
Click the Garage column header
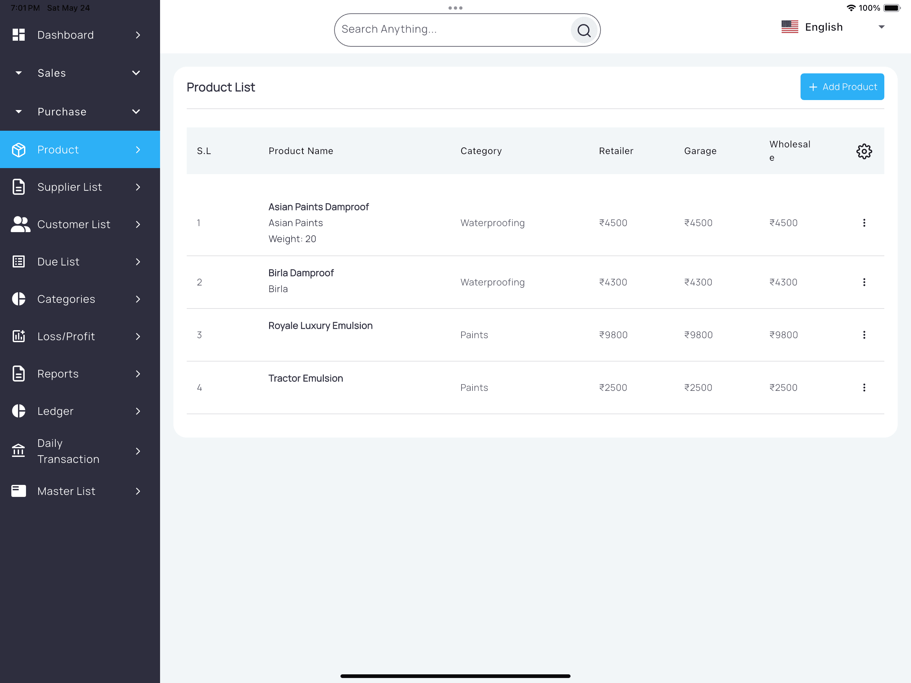click(x=700, y=151)
